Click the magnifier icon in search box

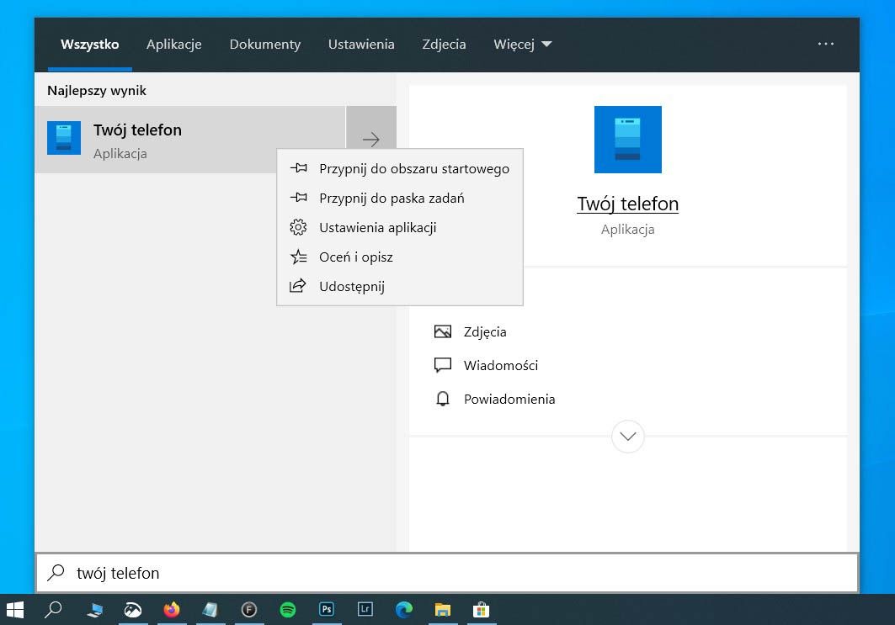[56, 572]
